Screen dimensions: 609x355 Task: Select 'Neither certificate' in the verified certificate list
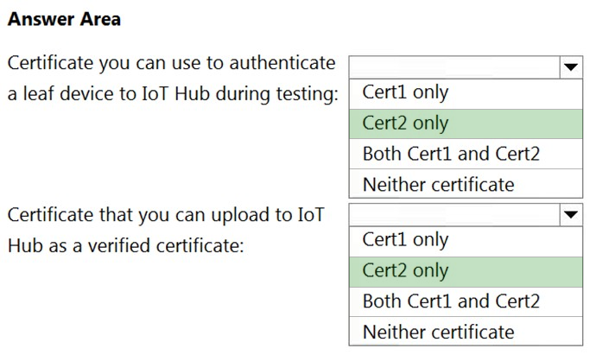[x=466, y=332]
